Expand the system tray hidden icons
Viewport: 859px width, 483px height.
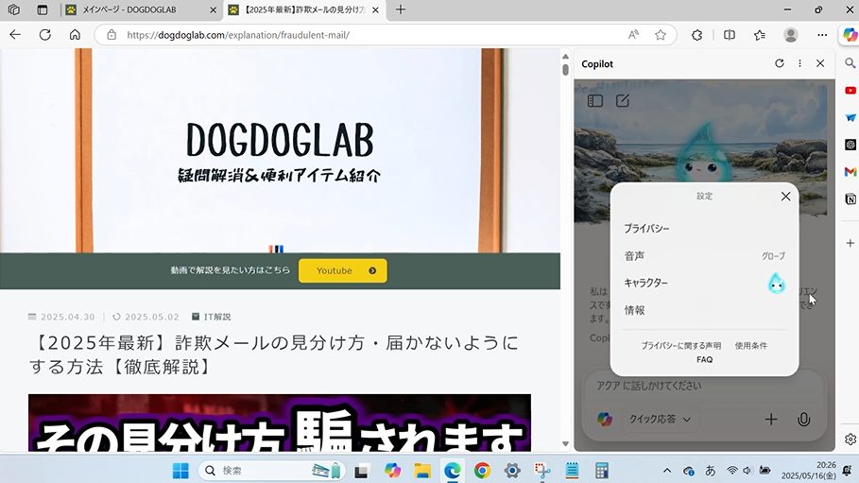[667, 470]
